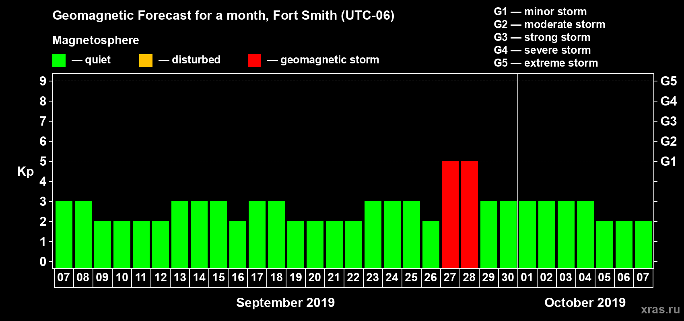Screen dimensions: 684x321
Task: Click the 'geomagnetic storm' legend label
Action: [x=330, y=60]
